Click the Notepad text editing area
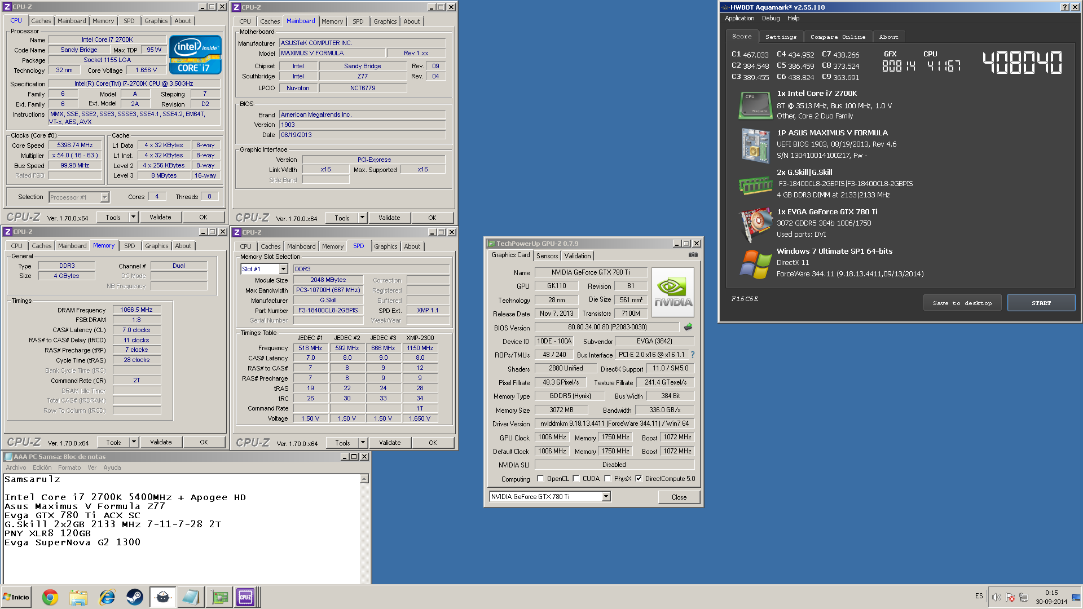This screenshot has height=609, width=1083. 182,529
